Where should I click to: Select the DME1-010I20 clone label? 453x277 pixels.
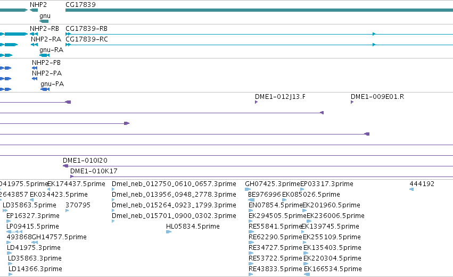pyautogui.click(x=85, y=161)
